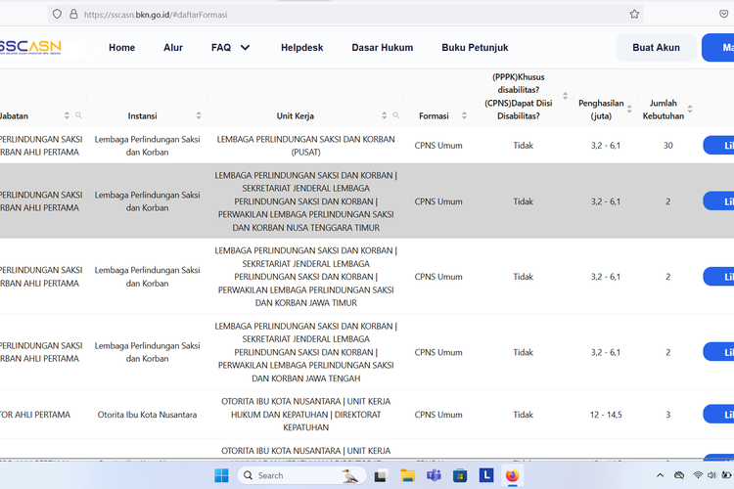Bookmark this page with star icon
The height and width of the screenshot is (489, 734).
(x=634, y=15)
